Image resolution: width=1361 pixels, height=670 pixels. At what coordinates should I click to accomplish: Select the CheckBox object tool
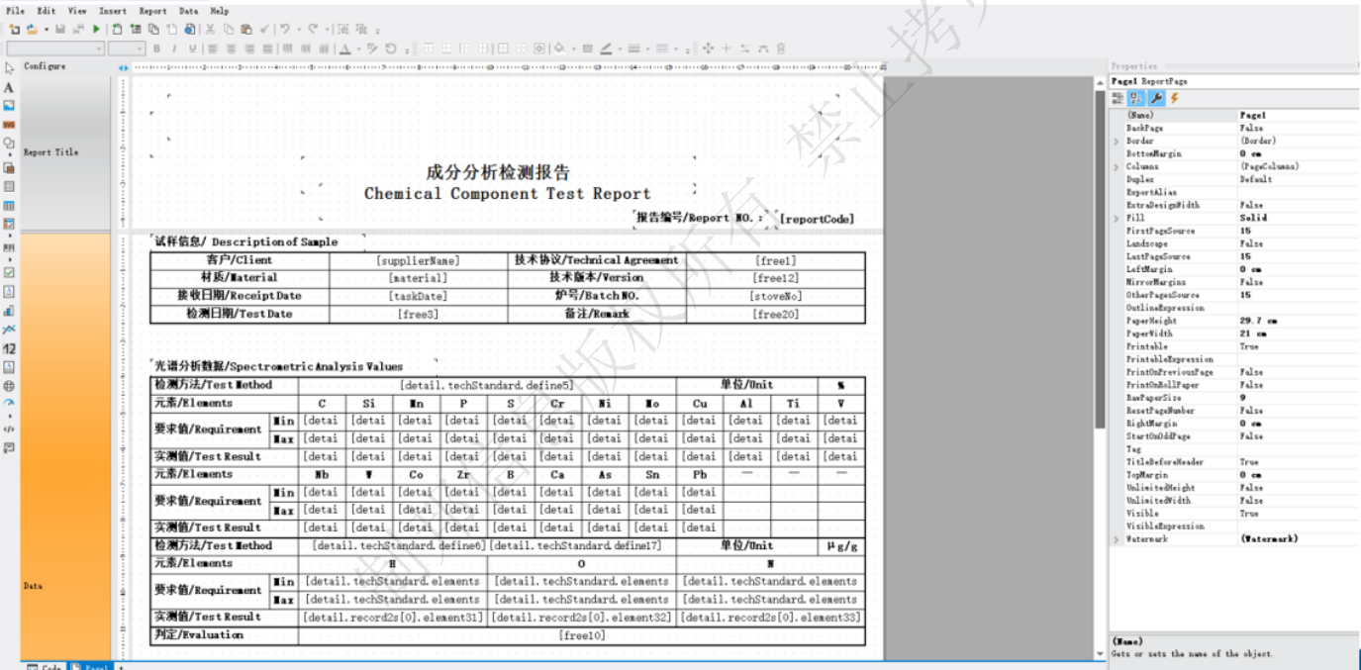pos(9,272)
